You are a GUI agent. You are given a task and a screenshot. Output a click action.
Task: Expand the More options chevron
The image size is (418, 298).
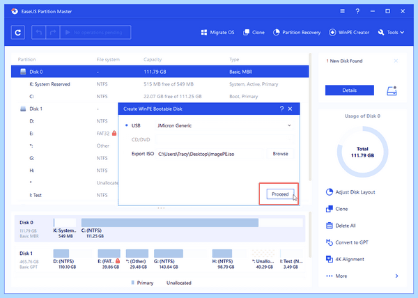click(396, 276)
